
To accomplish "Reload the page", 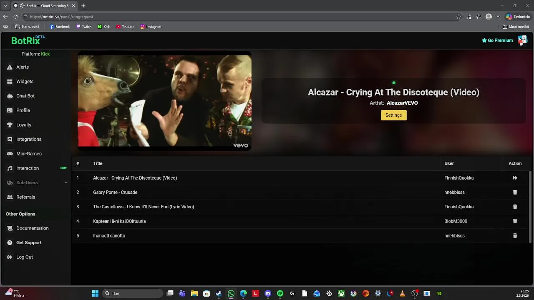I will click(15, 17).
